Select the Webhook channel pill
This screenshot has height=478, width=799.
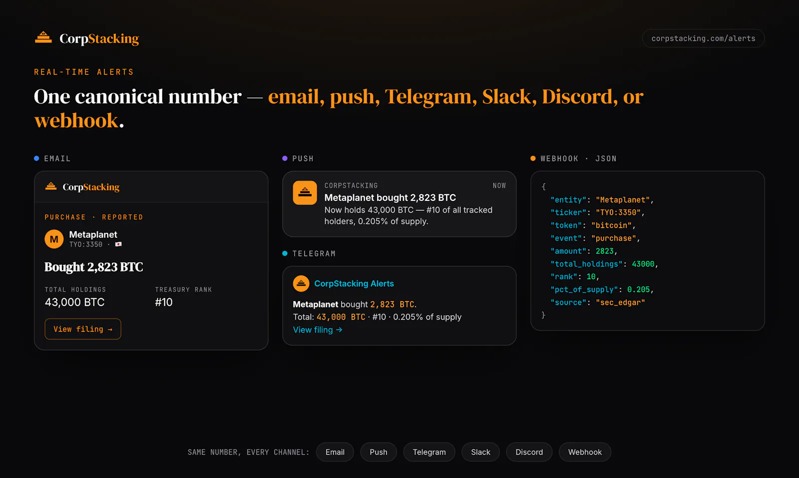(x=585, y=452)
